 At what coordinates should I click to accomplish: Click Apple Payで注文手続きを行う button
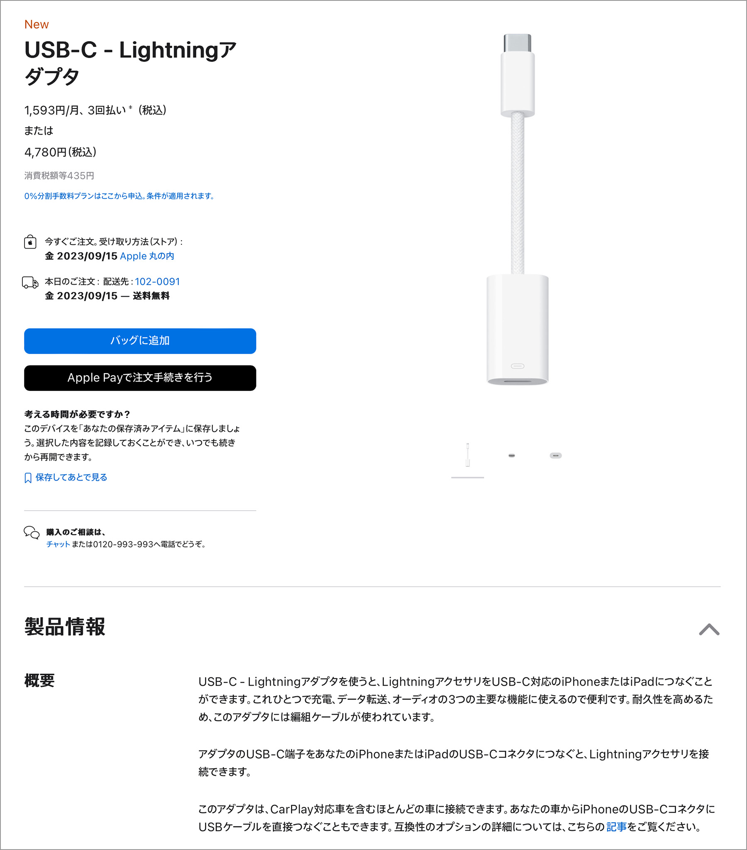(140, 378)
